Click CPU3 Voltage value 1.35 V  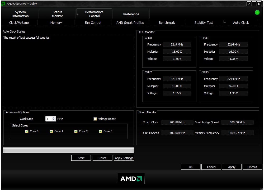(234, 93)
